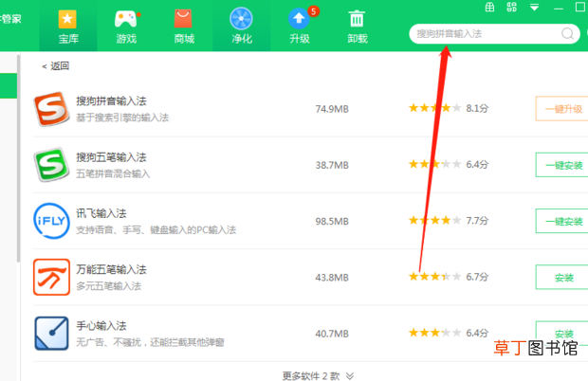The image size is (588, 381).
Task: Click the 五笔拼音混合输入 description
Action: coord(113,173)
